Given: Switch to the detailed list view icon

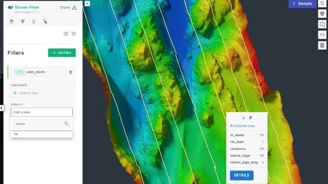Looking at the screenshot, I should pyautogui.click(x=73, y=34).
